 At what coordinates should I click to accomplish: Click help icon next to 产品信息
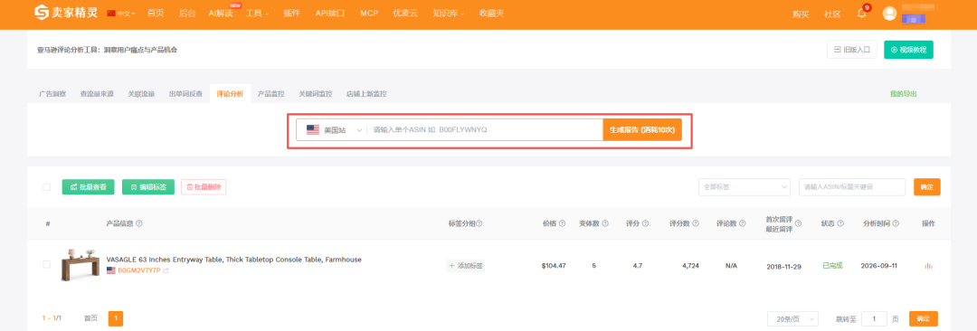(138, 223)
